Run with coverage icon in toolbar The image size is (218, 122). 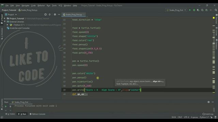click(x=198, y=10)
